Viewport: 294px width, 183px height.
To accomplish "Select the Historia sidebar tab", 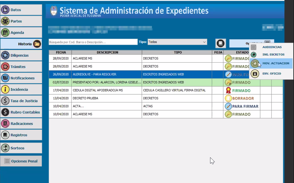I will tap(21, 44).
